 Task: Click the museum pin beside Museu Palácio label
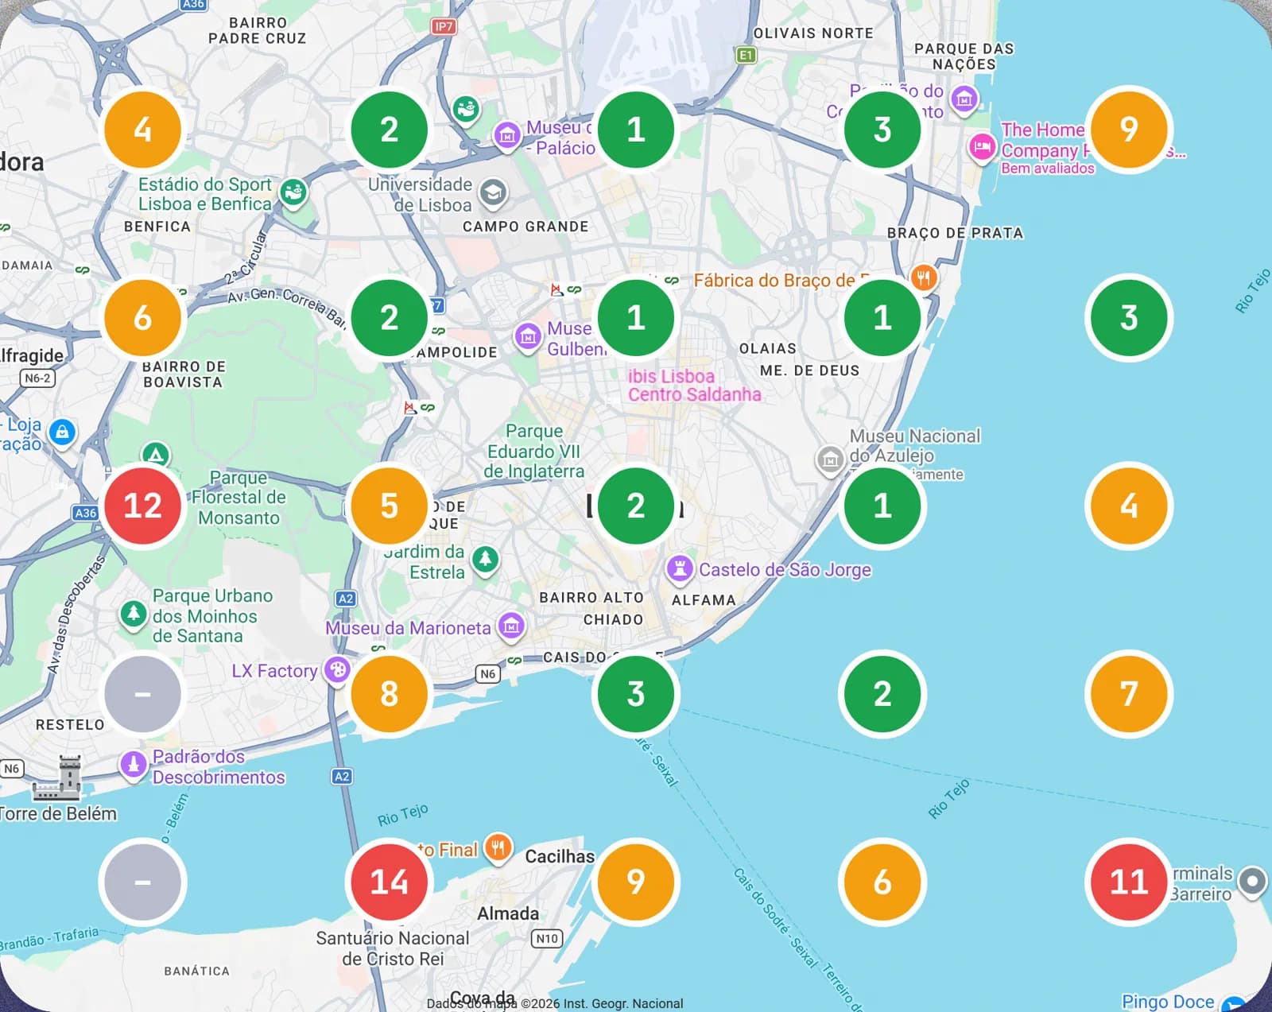point(506,135)
